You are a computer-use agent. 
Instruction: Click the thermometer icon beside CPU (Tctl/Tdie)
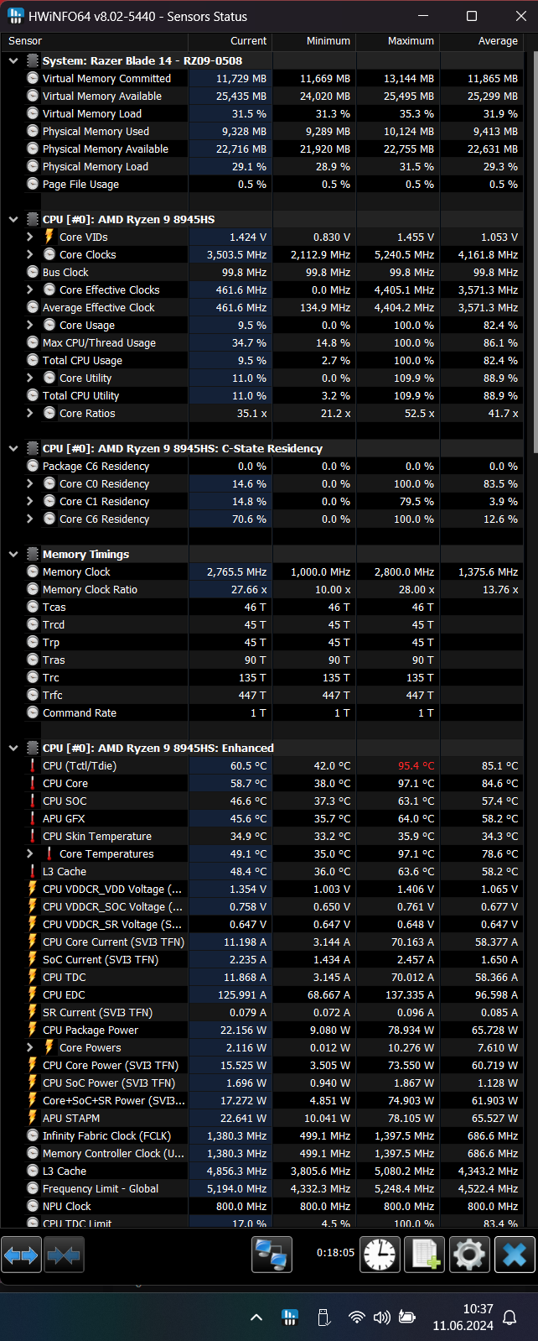[33, 765]
